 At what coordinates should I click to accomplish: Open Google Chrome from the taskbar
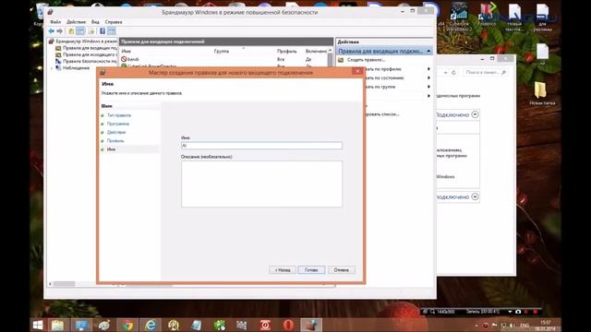click(127, 325)
